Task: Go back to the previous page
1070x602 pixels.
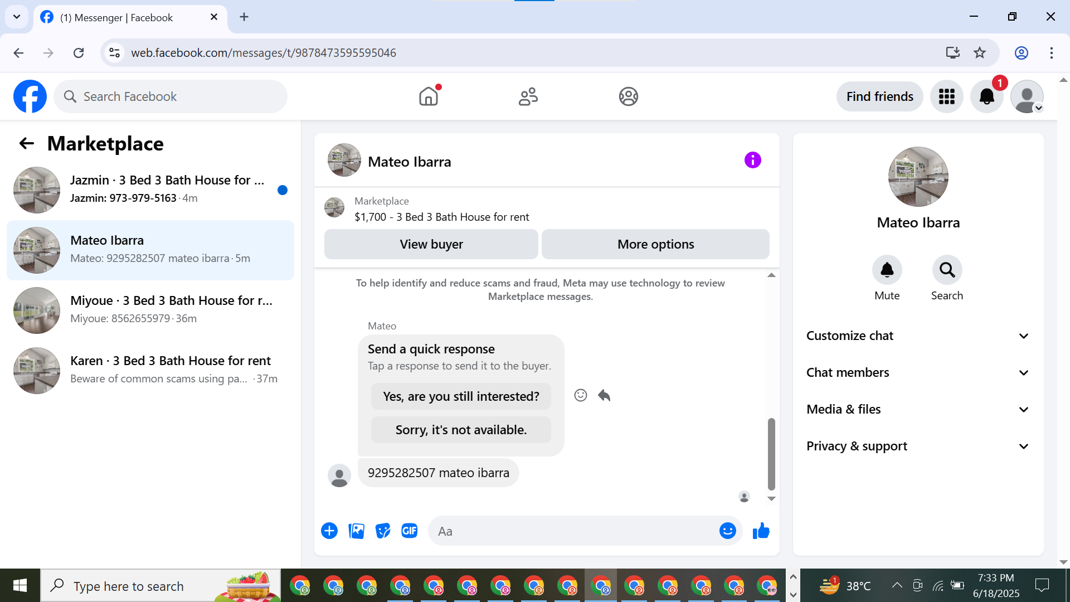Action: (18, 53)
